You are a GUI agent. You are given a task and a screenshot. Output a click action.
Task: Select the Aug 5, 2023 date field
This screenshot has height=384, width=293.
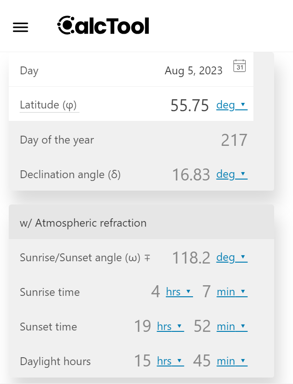tap(193, 71)
